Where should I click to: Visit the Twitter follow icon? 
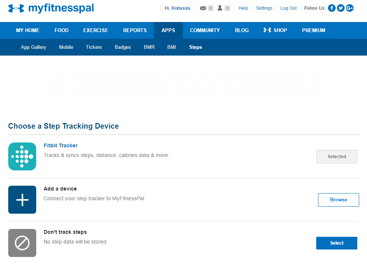point(340,8)
